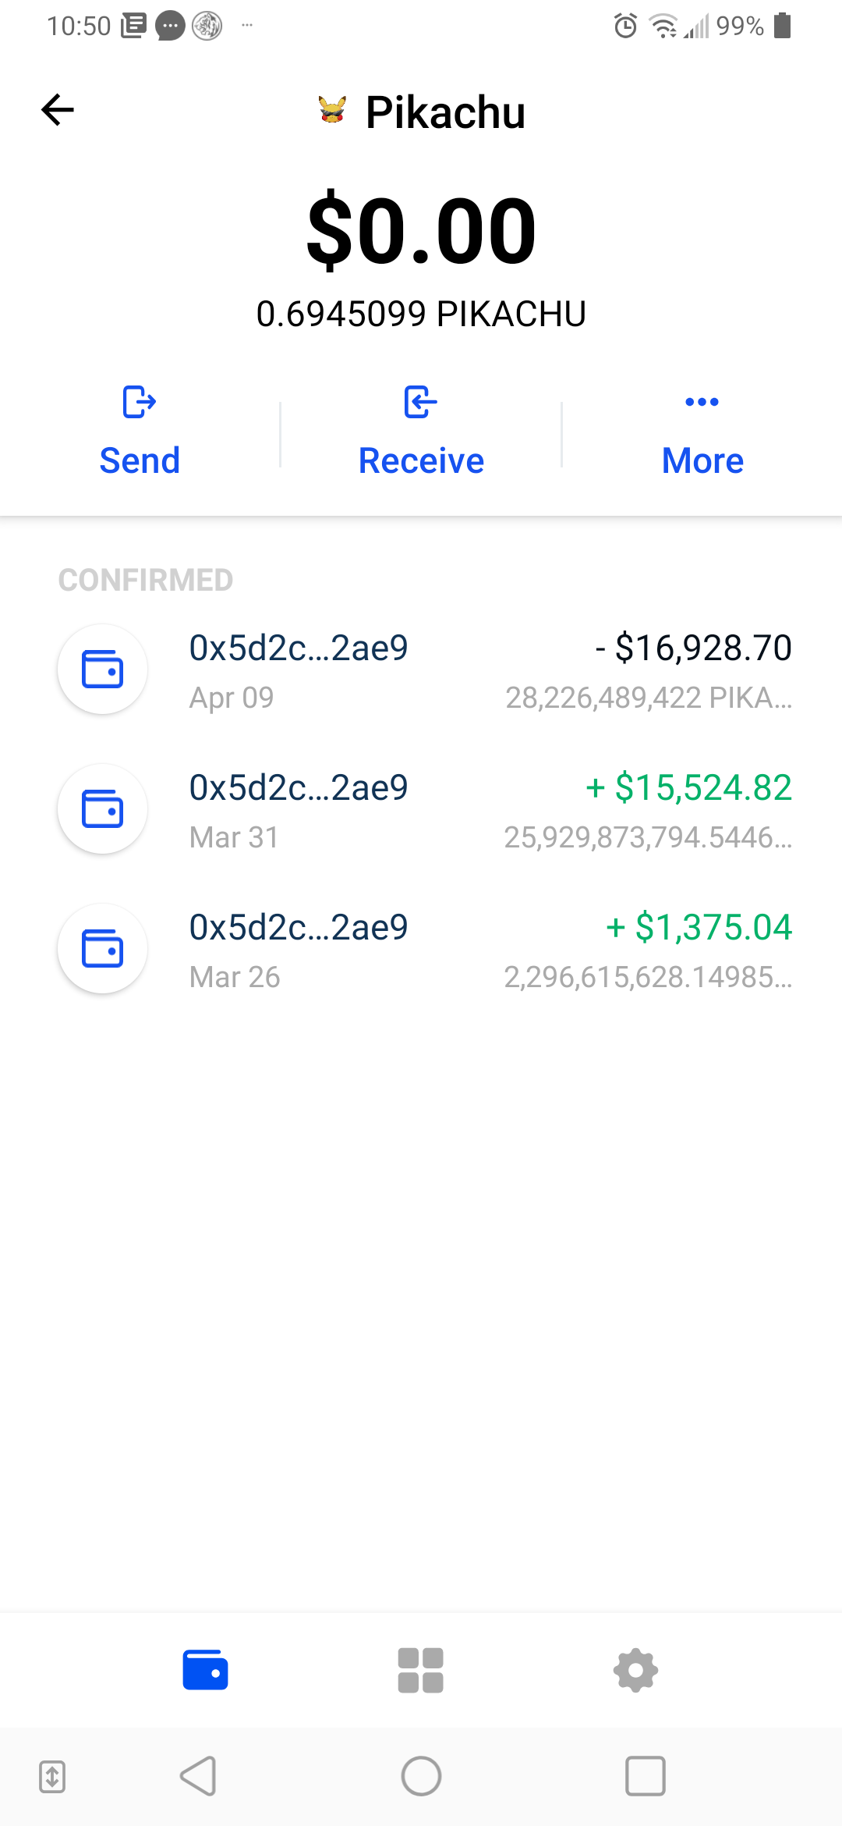Click the Receive label

pyautogui.click(x=421, y=460)
